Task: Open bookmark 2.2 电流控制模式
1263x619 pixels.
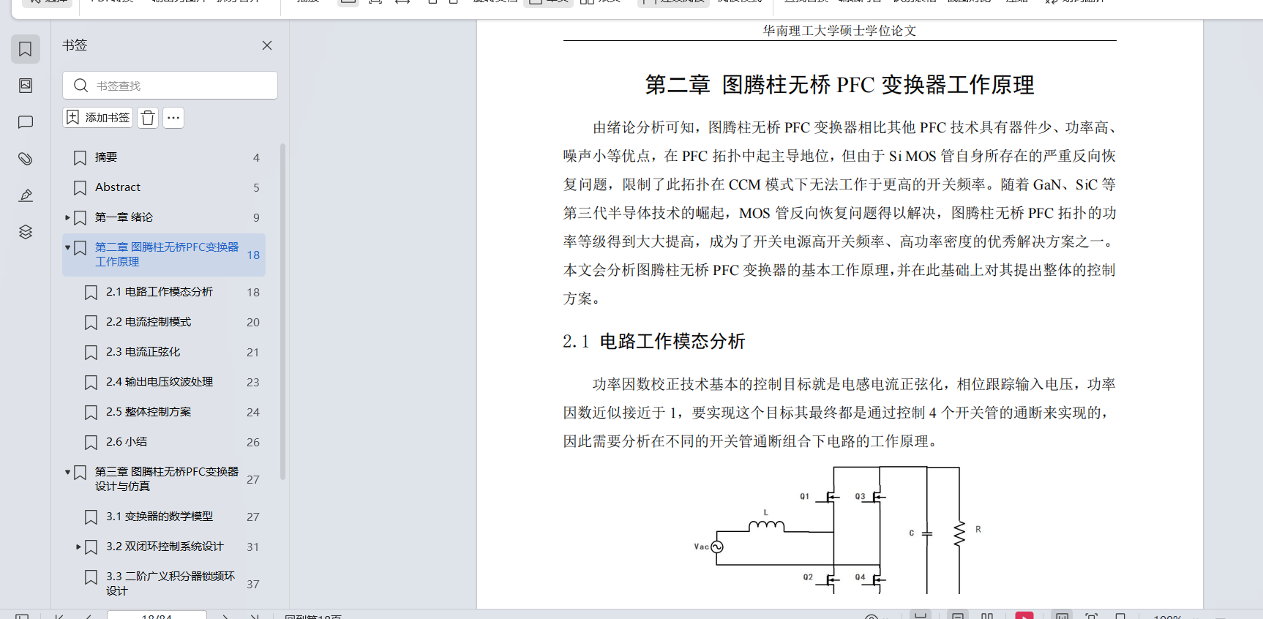Action: 149,322
